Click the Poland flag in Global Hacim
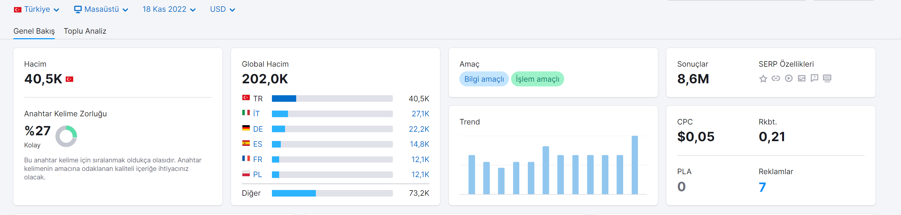 pyautogui.click(x=246, y=174)
